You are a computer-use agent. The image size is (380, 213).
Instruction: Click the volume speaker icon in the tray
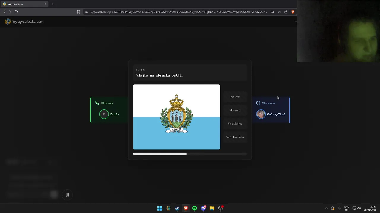coord(359,208)
